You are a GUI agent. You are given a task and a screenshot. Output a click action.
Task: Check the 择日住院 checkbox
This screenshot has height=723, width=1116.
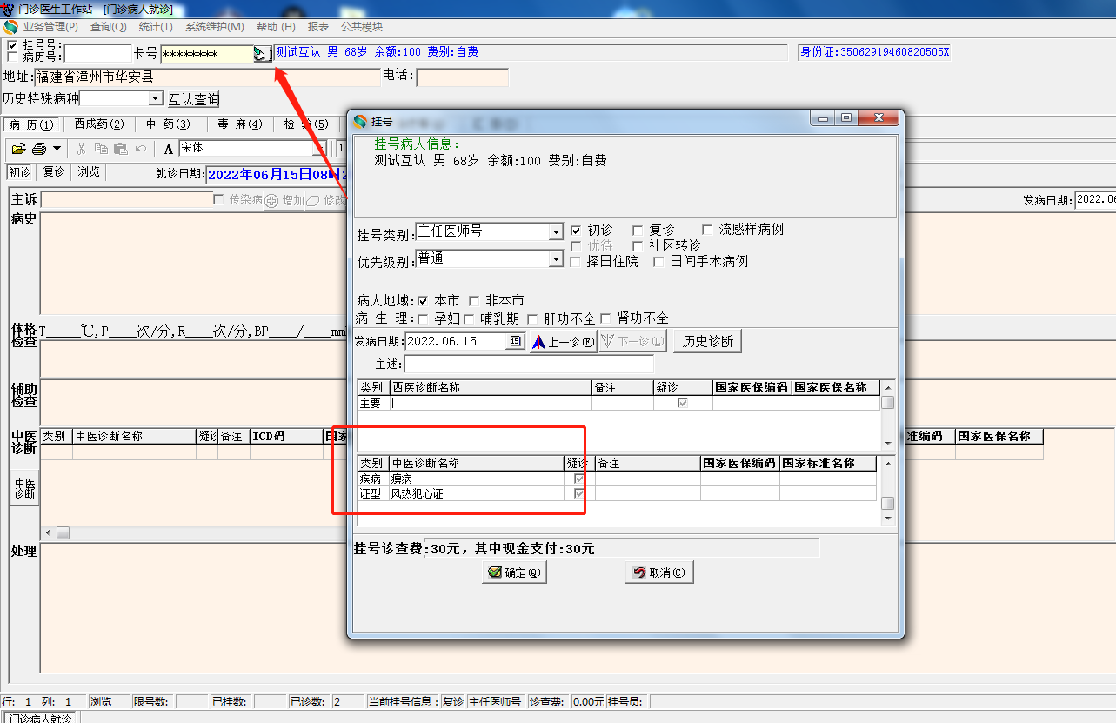pos(576,262)
